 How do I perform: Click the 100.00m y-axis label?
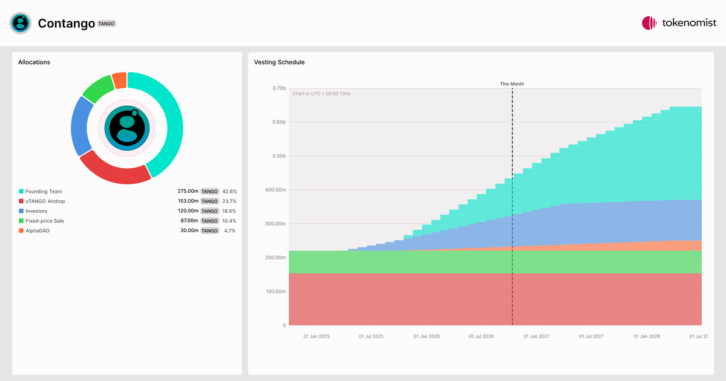click(275, 291)
